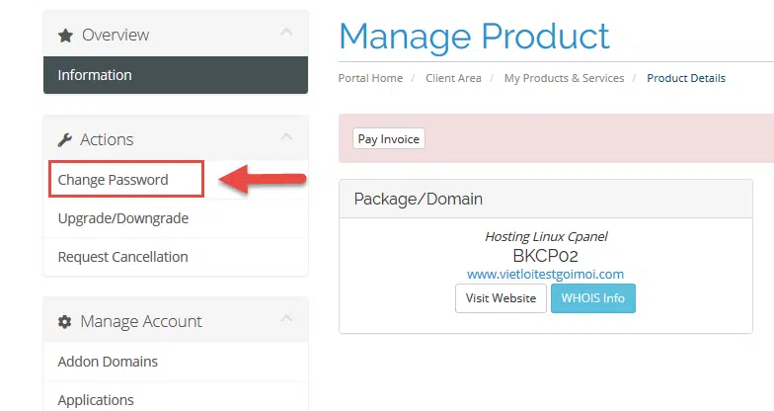774x411 pixels.
Task: Collapse the Actions panel chevron
Action: (x=286, y=136)
